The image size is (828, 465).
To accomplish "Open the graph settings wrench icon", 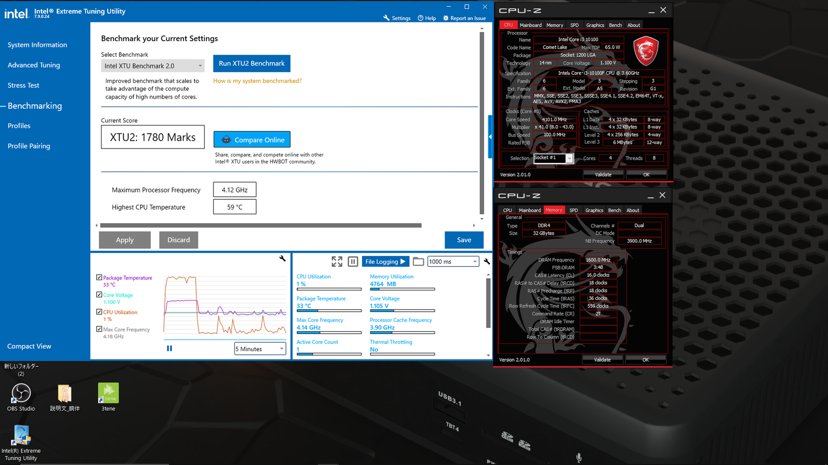I will pyautogui.click(x=282, y=258).
